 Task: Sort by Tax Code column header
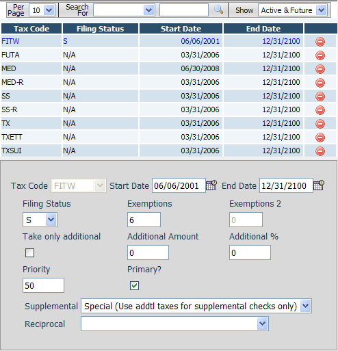point(31,29)
